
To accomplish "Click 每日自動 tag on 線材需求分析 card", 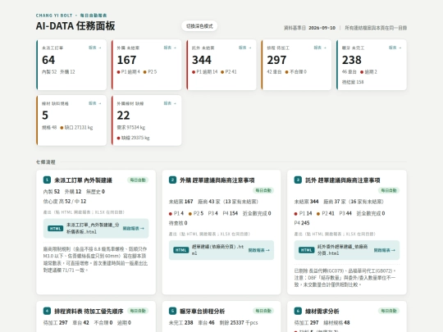I will pyautogui.click(x=389, y=311).
